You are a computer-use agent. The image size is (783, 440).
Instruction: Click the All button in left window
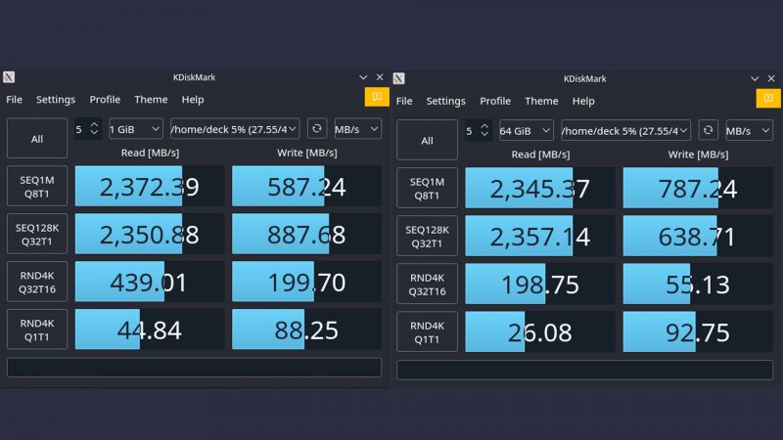coord(37,139)
